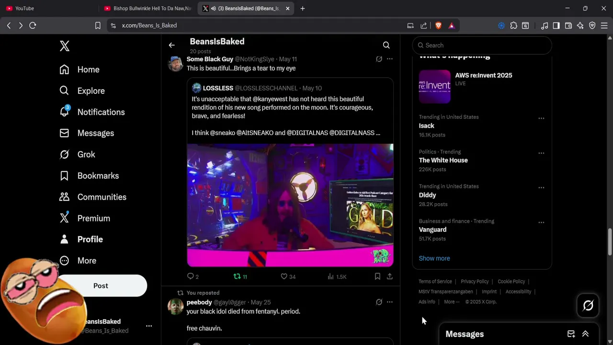This screenshot has height=345, width=613.
Task: Open Home from sidebar
Action: [x=79, y=69]
